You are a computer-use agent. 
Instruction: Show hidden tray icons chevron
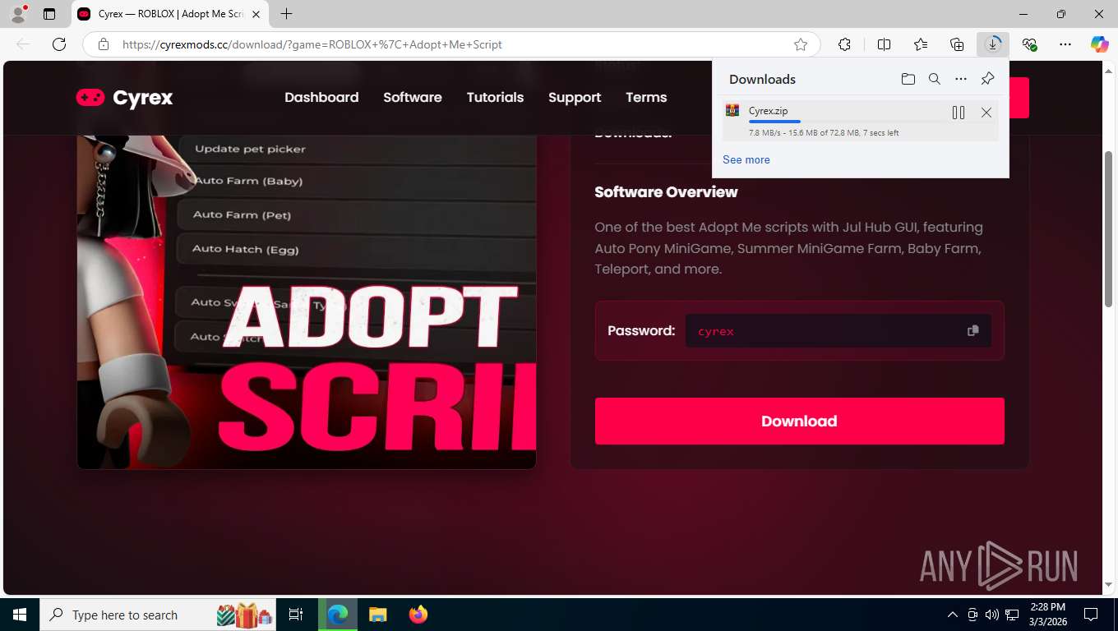[953, 615]
